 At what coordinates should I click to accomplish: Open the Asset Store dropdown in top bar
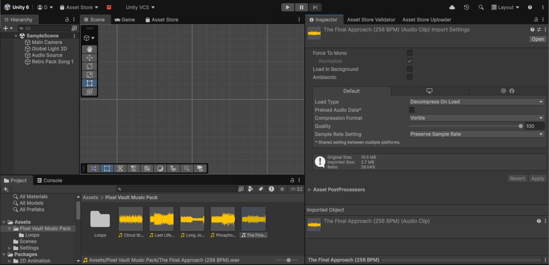79,7
